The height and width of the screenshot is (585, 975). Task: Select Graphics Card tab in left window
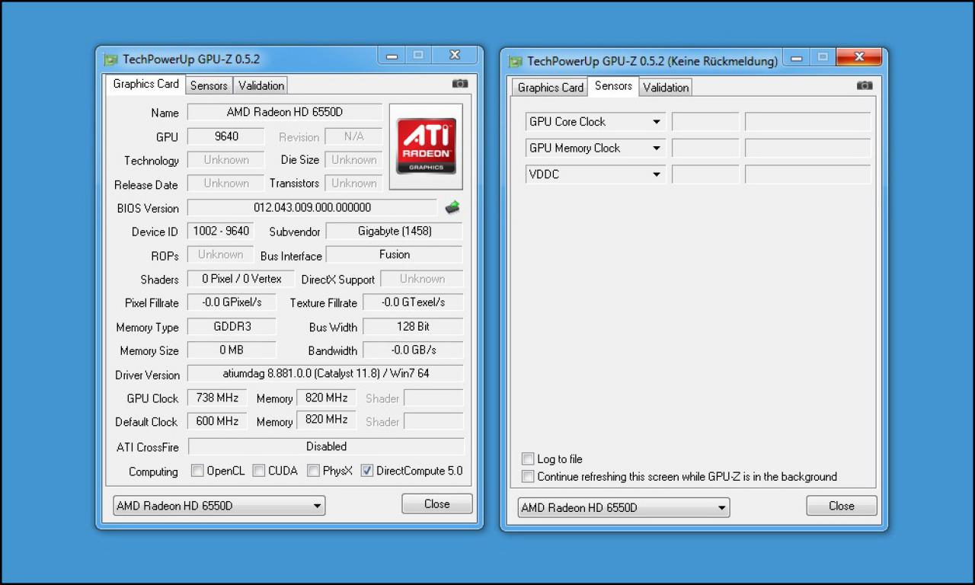coord(146,84)
